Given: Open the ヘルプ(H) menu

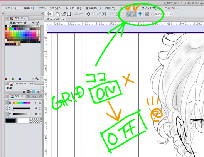Looking at the screenshot, I should 171,8.
